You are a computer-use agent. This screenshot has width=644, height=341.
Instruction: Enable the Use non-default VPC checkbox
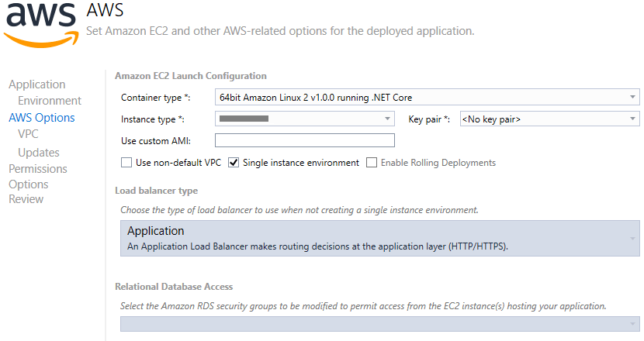(x=126, y=163)
